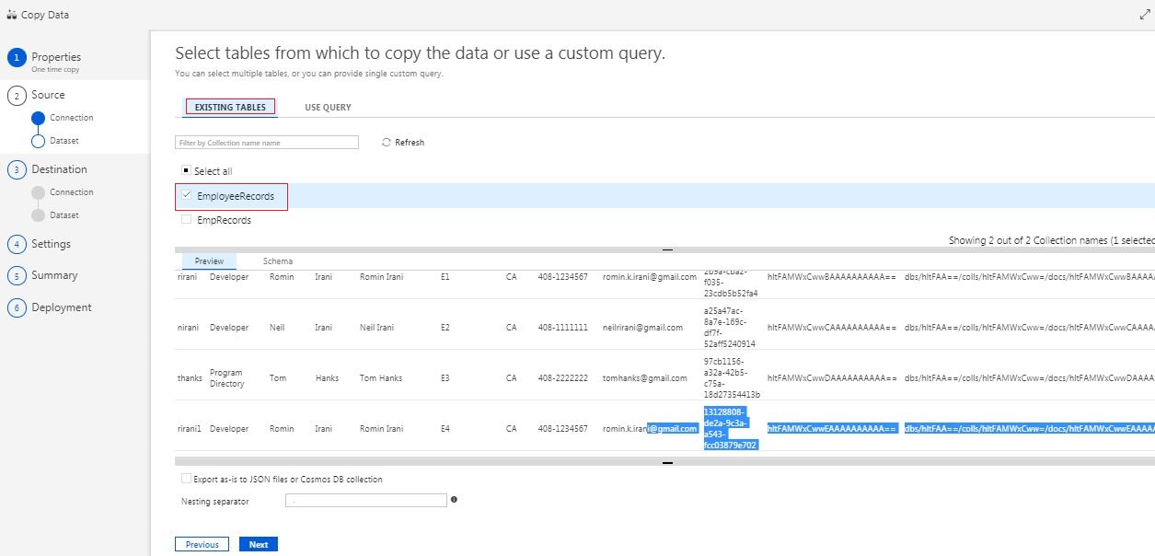Click the Filter by Collection name field
Image resolution: width=1155 pixels, height=556 pixels.
(x=266, y=142)
